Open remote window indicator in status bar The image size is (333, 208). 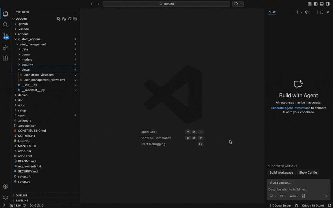(x=3, y=206)
